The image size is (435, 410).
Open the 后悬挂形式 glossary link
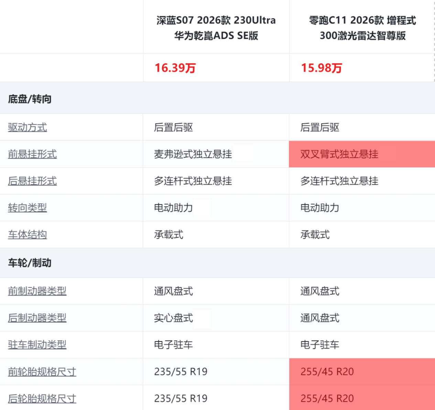coord(32,181)
